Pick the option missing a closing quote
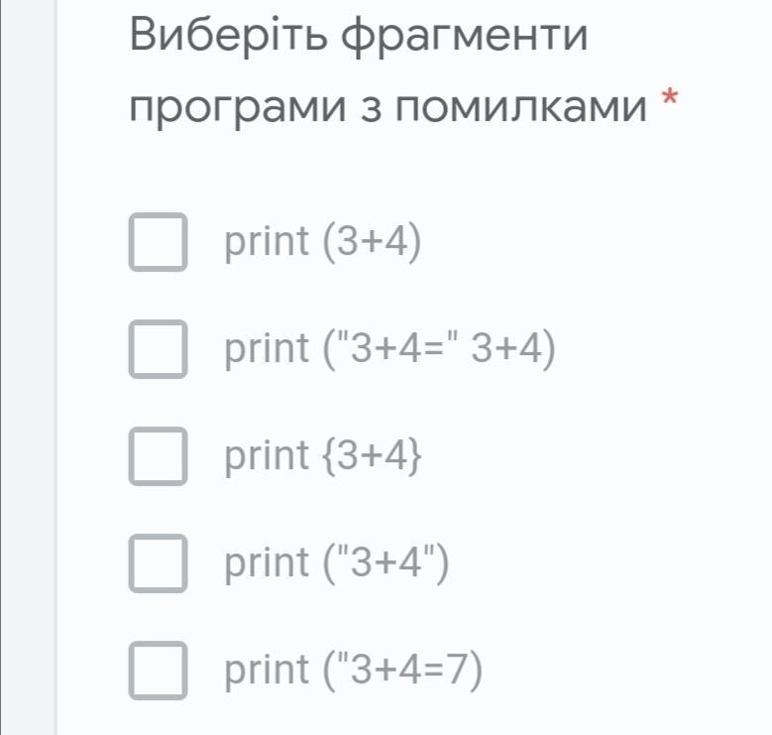 (157, 671)
